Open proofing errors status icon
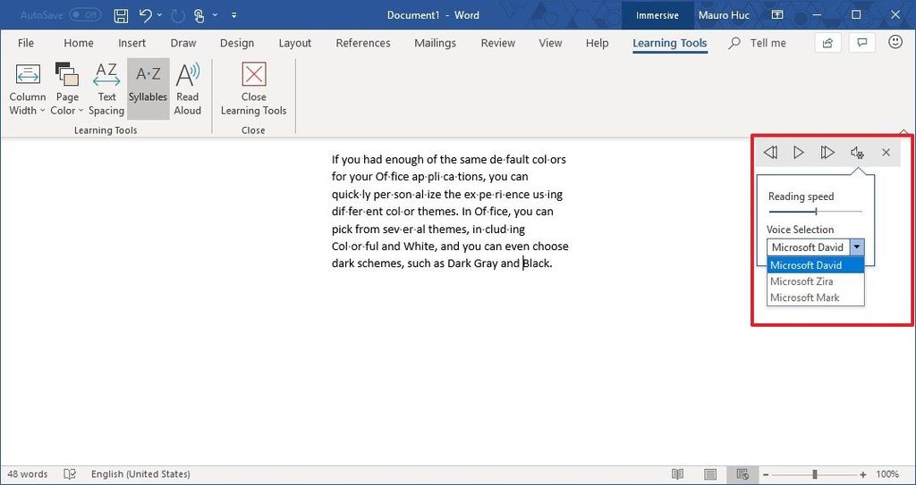 coord(70,474)
